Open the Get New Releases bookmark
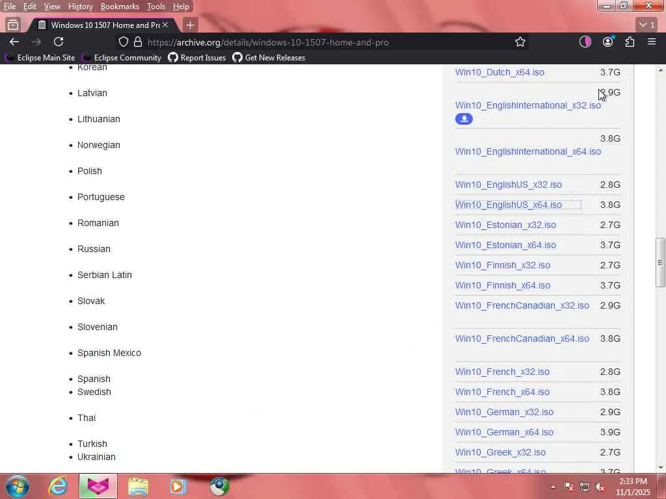This screenshot has height=499, width=666. [269, 58]
